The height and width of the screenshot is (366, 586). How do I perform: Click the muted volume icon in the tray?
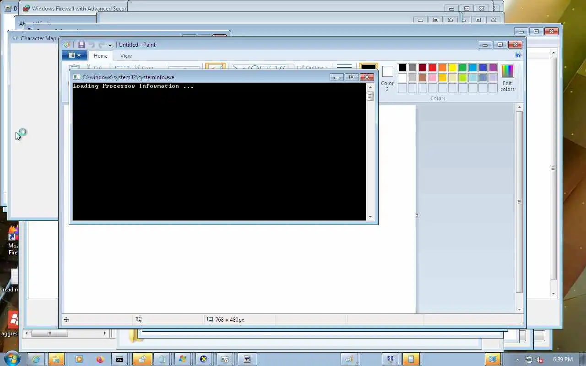[x=540, y=360]
